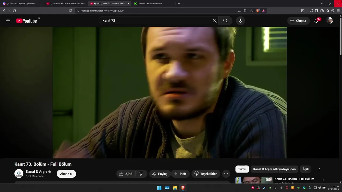
Task: Start voice search with the microphone
Action: tap(240, 21)
